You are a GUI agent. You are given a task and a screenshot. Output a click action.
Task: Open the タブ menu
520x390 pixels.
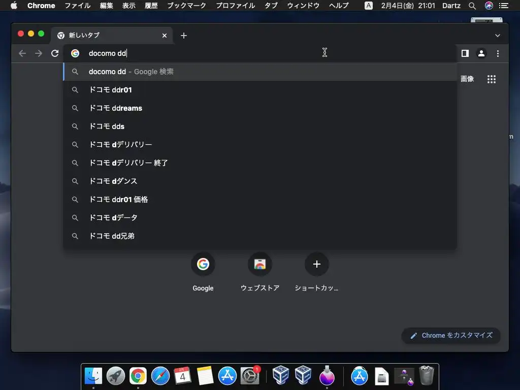[271, 6]
